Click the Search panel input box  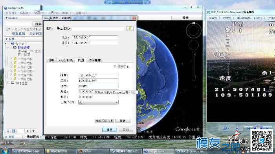(x=18, y=24)
